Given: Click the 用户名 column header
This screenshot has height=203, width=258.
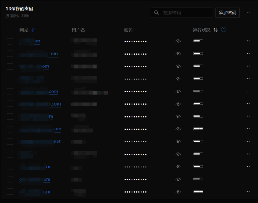Looking at the screenshot, I should pyautogui.click(x=78, y=30).
